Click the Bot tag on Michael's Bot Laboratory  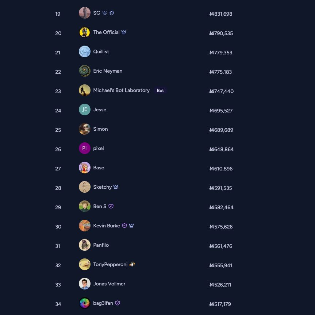pyautogui.click(x=160, y=91)
